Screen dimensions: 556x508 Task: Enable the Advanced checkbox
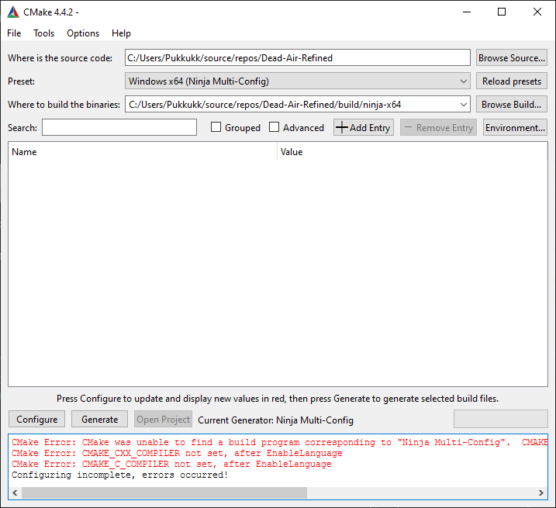point(274,127)
